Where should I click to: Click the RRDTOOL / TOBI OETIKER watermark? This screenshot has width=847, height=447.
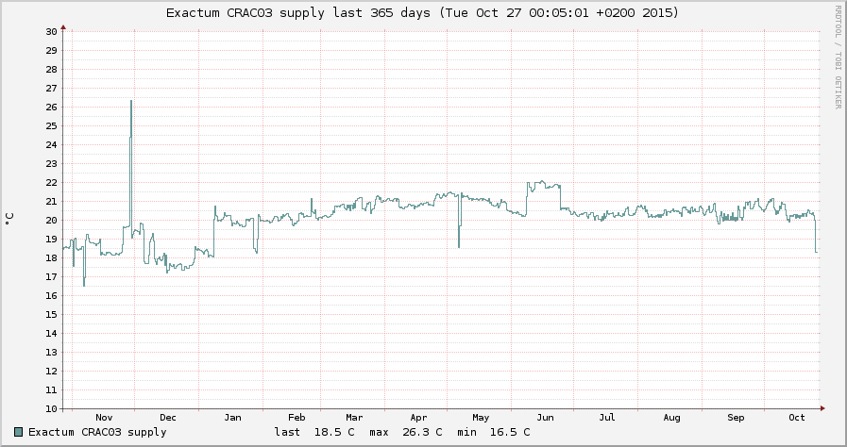837,57
